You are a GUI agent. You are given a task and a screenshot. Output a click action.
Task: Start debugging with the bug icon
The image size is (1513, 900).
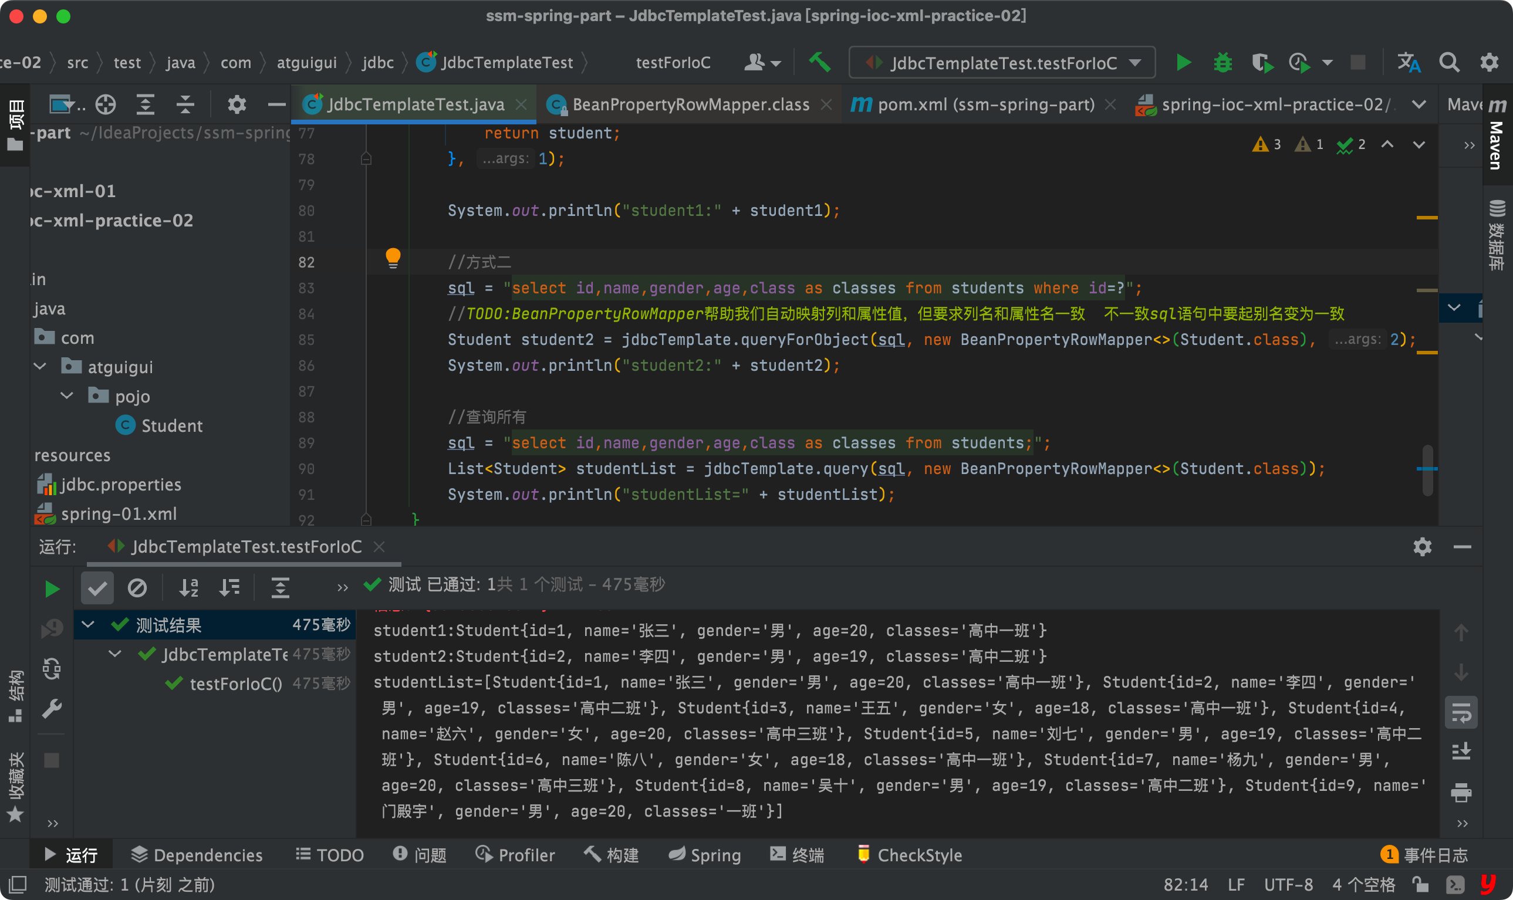(x=1222, y=62)
